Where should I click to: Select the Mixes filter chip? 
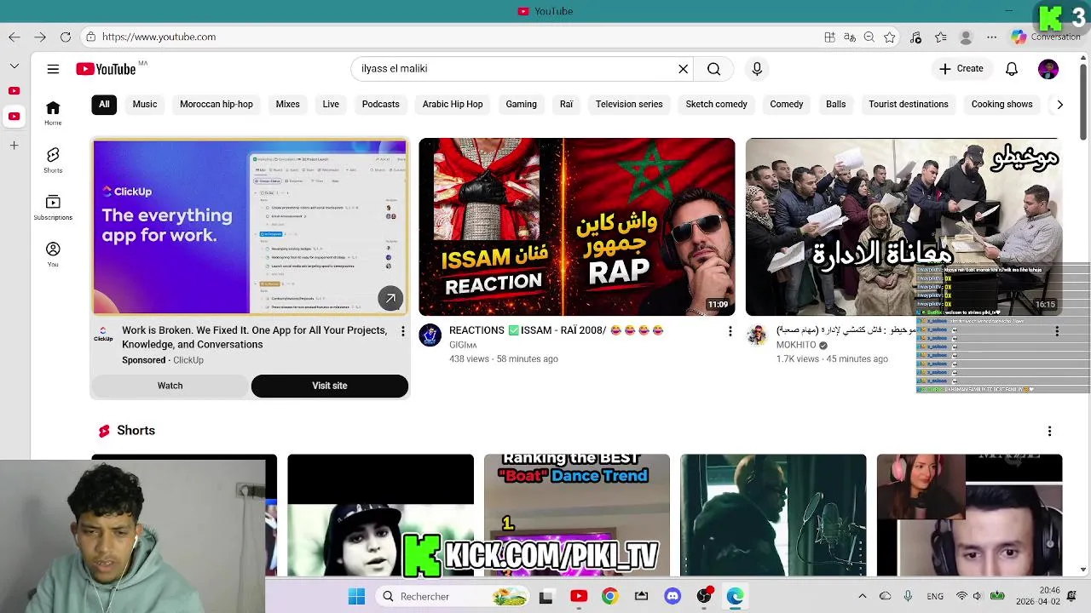(287, 104)
